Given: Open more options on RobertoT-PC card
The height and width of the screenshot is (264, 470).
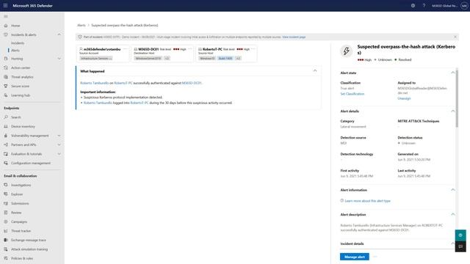Looking at the screenshot, I should pyautogui.click(x=253, y=49).
